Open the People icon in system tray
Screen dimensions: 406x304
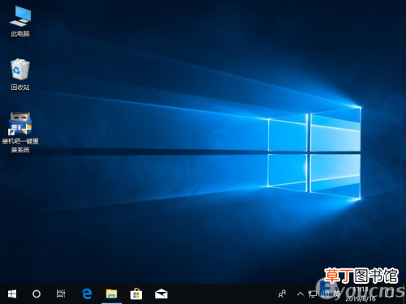click(x=282, y=293)
